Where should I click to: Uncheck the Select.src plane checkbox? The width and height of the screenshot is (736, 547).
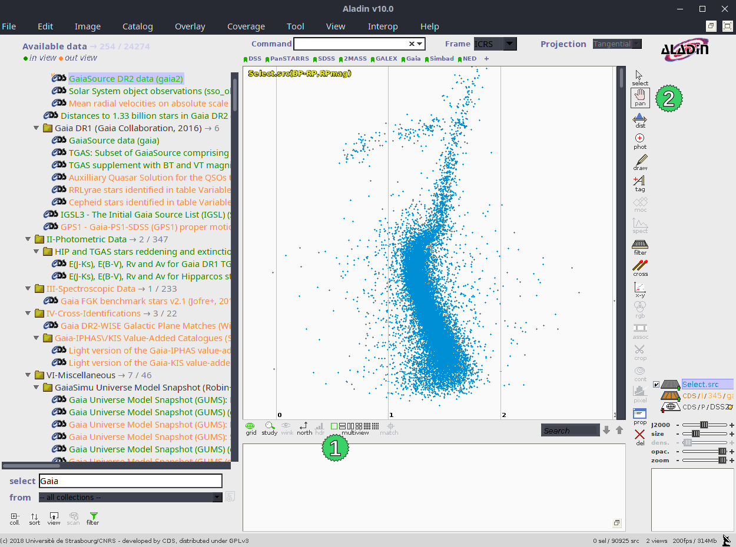(x=657, y=385)
